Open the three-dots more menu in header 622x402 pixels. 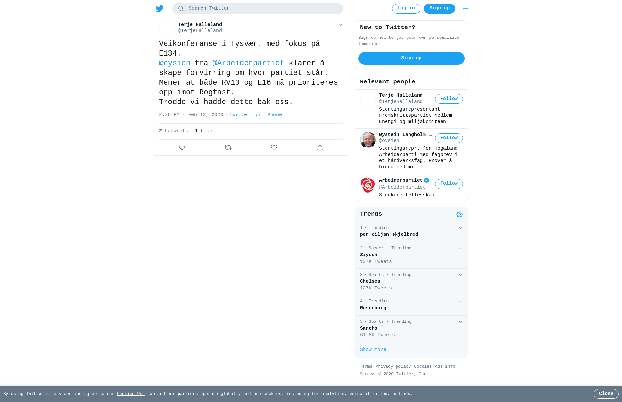click(465, 9)
